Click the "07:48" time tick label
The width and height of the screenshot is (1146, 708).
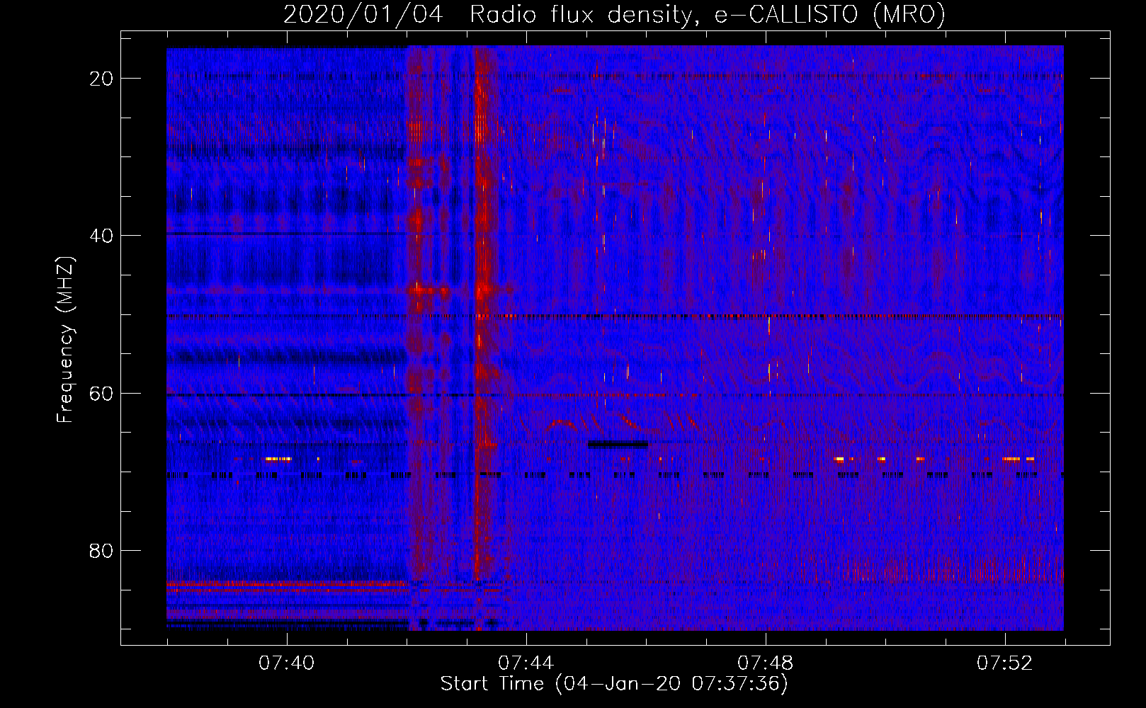[765, 663]
